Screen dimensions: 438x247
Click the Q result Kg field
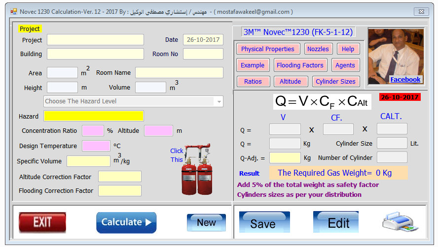[285, 143]
